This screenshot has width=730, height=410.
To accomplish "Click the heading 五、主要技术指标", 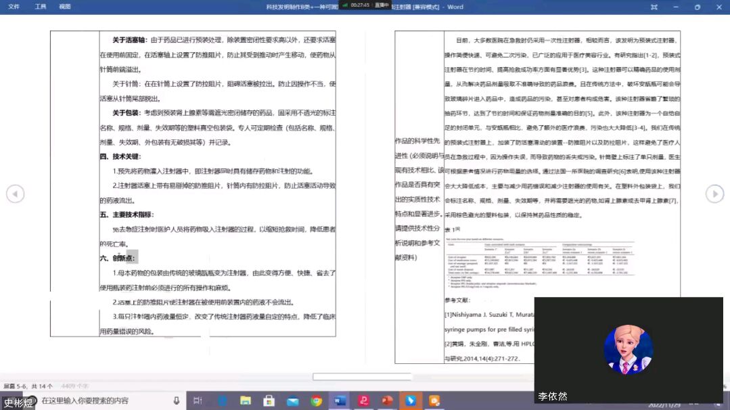I will point(127,214).
